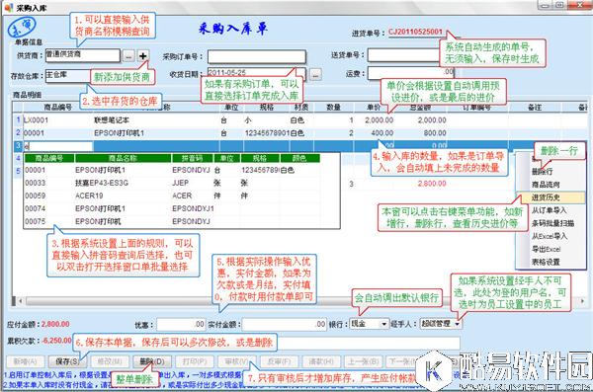Focus the 供货商 input field
Image resolution: width=593 pixels, height=392 pixels.
tap(82, 55)
